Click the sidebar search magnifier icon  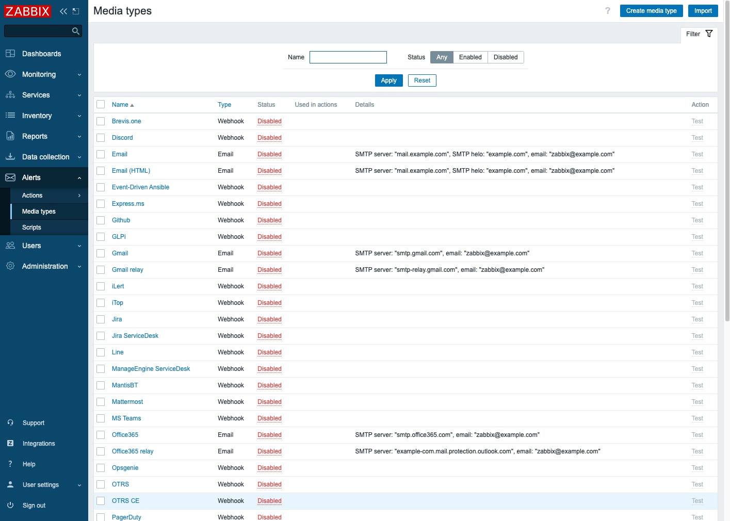click(x=75, y=31)
